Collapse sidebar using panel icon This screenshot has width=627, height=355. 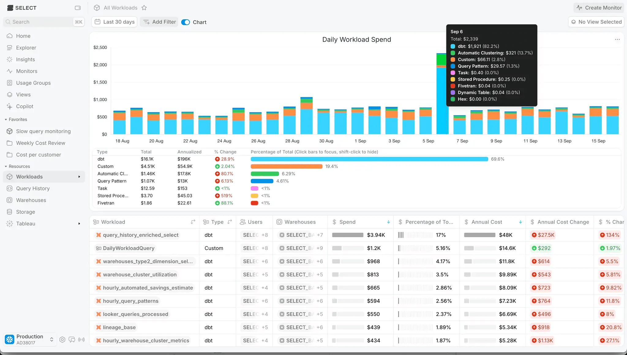click(78, 8)
